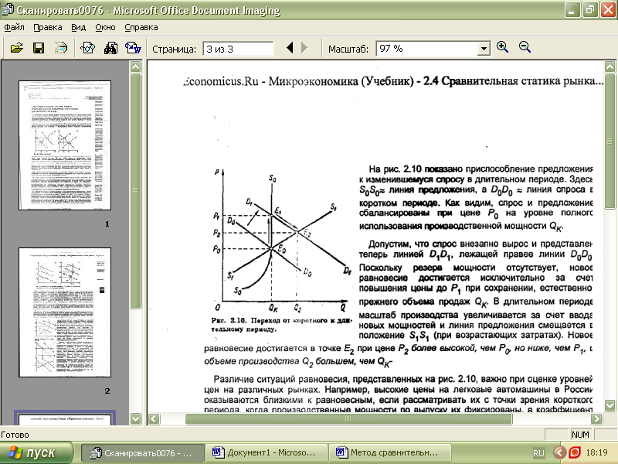Viewport: 618px width, 464px height.
Task: Switch to Метод сравнительн... taskbar button
Action: point(390,452)
